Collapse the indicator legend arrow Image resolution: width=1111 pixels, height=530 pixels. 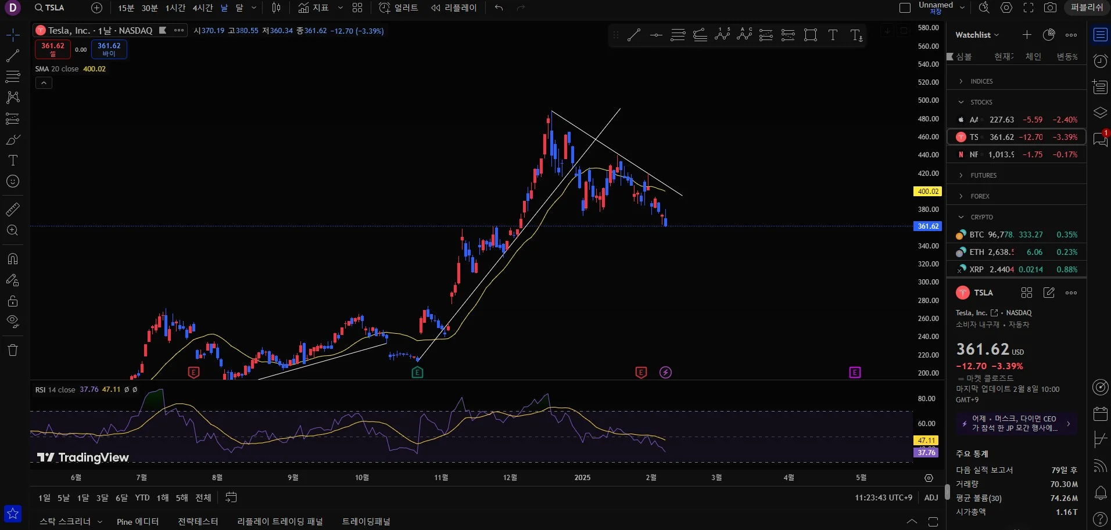[44, 83]
